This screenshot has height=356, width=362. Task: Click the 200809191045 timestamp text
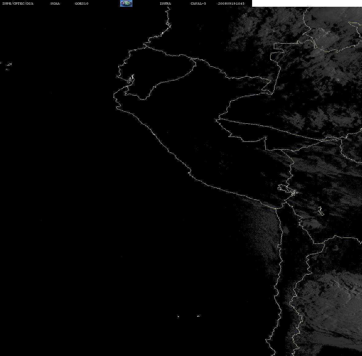click(x=231, y=3)
